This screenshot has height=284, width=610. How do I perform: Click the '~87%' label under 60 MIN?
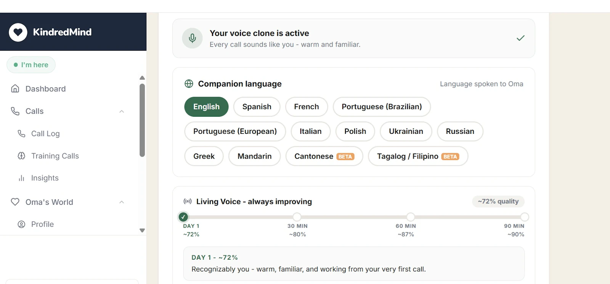point(406,234)
